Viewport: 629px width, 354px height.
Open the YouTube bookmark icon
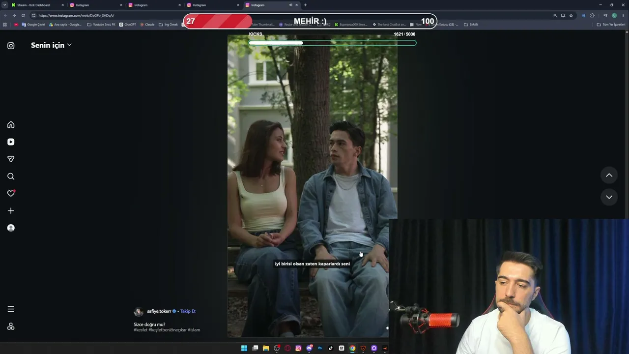tap(16, 25)
